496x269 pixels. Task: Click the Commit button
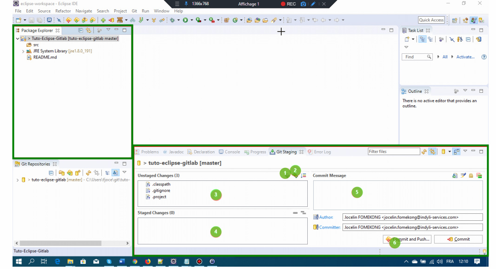tap(458, 239)
